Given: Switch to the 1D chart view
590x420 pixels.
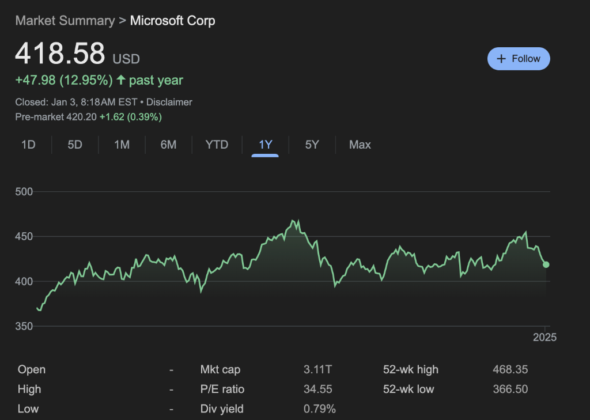Looking at the screenshot, I should (x=29, y=145).
